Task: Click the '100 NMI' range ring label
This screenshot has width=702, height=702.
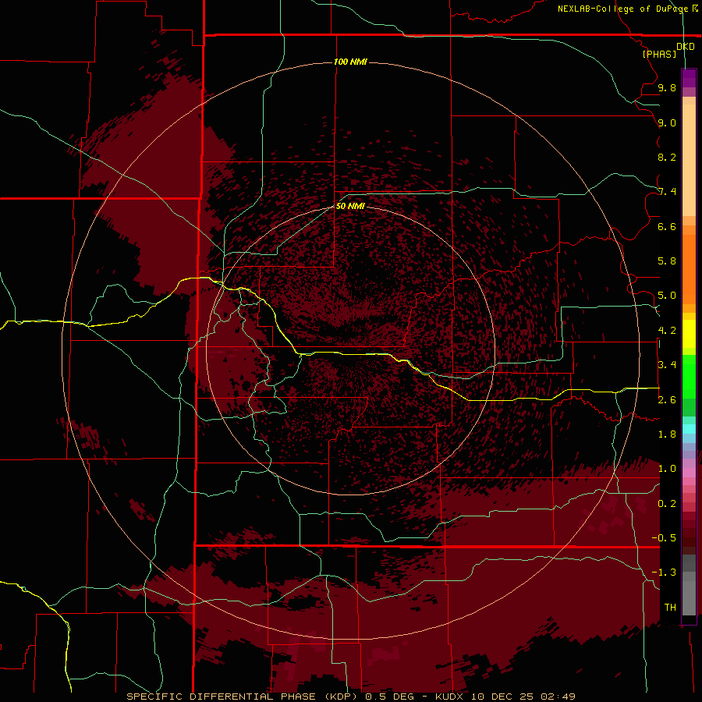Action: pyautogui.click(x=350, y=62)
